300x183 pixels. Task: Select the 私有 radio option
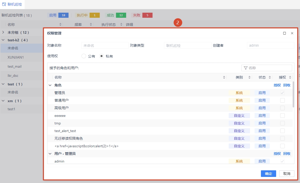pyautogui.click(x=102, y=56)
